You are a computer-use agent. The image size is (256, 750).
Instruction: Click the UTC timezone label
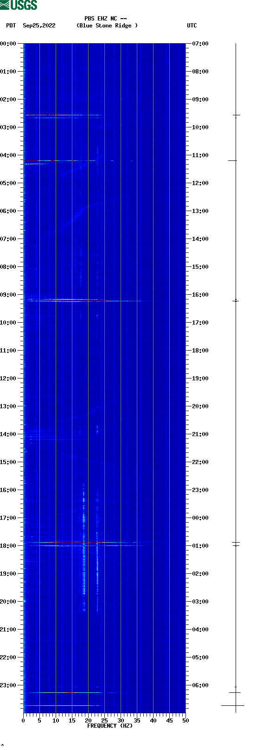192,26
